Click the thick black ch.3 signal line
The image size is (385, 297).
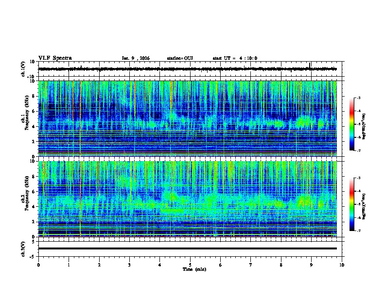187,248
